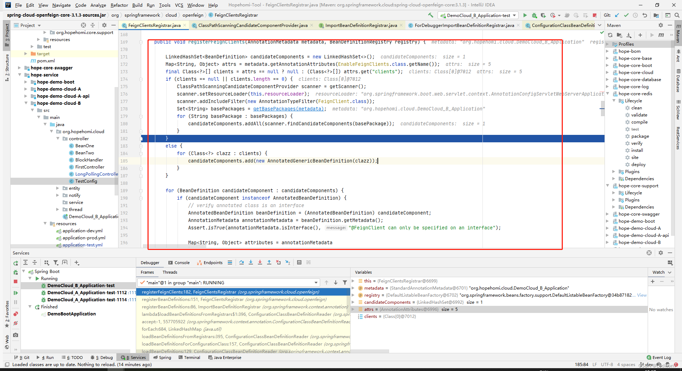Viewport: 682px width, 371px height.
Task: Open Search Everywhere magnifier icon
Action: 677,15
